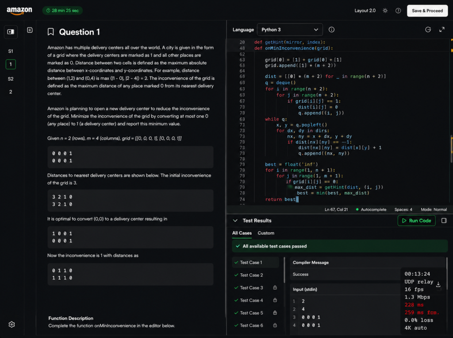Click the Function Description heading
453x338 pixels.
click(x=71, y=318)
